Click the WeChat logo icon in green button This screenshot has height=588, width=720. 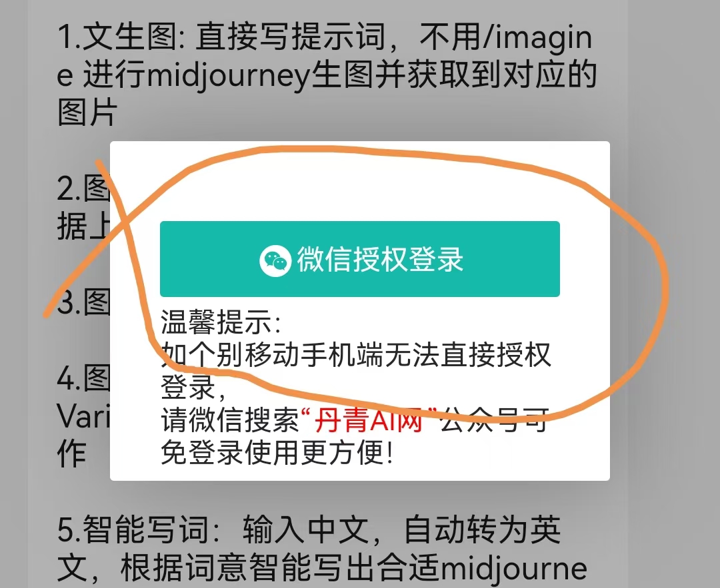275,260
